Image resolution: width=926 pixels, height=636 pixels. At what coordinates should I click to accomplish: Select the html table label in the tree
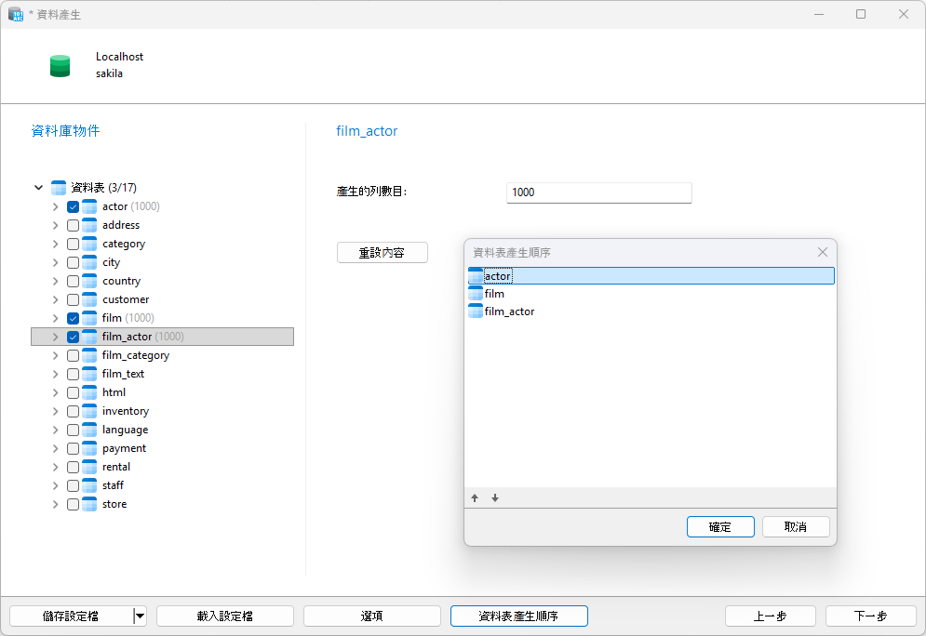pyautogui.click(x=114, y=392)
